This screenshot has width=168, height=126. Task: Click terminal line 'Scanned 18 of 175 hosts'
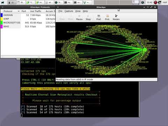coord(52,106)
